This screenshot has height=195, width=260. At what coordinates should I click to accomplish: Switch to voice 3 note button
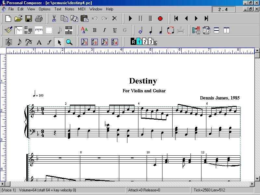[x=104, y=42]
